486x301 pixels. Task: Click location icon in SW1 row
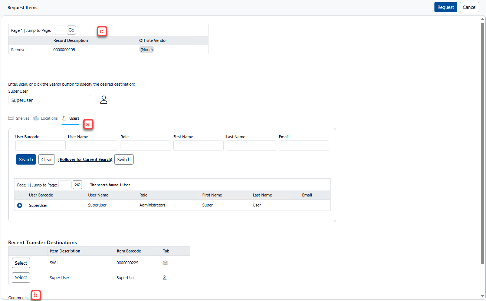click(165, 263)
